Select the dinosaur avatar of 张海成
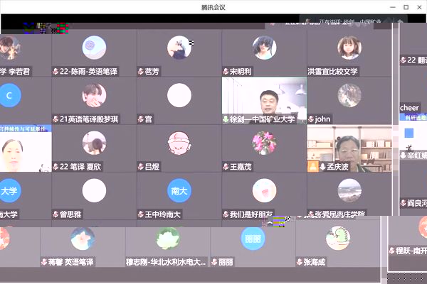The image size is (427, 284). (x=338, y=239)
